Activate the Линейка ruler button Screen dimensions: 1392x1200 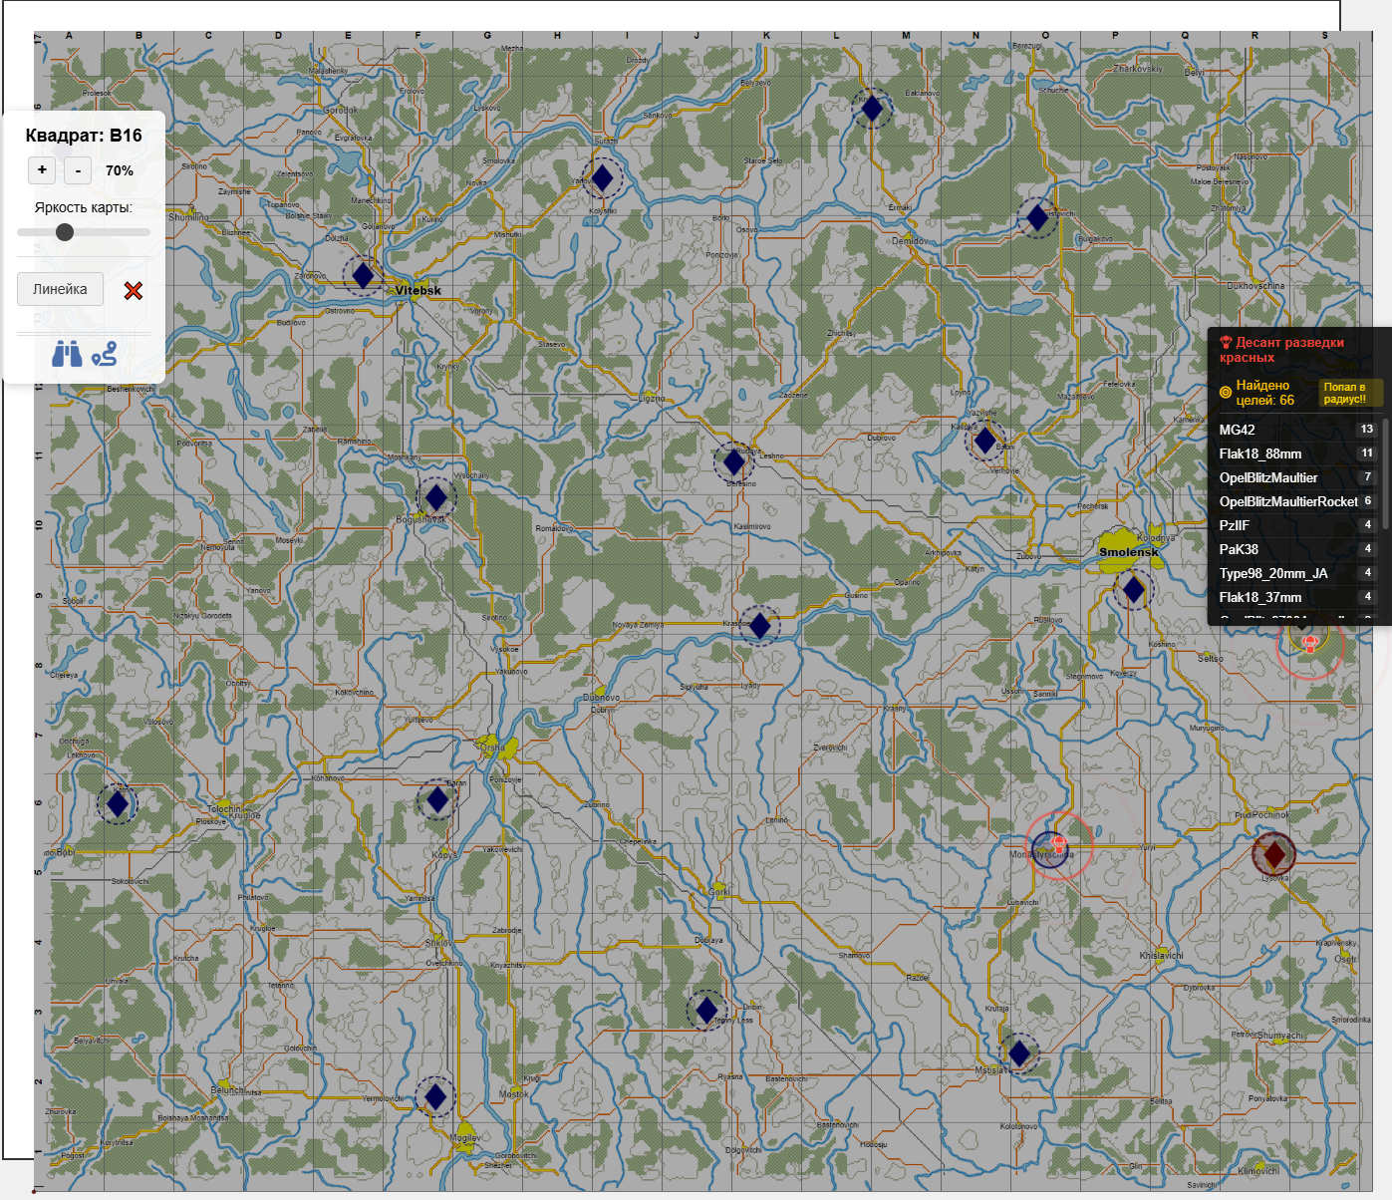[x=60, y=289]
